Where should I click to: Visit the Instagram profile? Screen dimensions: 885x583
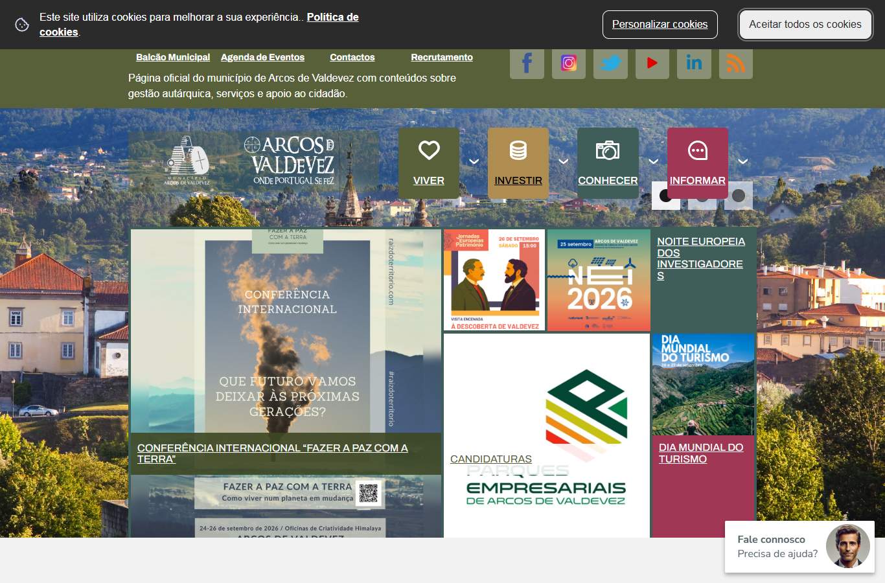click(569, 63)
